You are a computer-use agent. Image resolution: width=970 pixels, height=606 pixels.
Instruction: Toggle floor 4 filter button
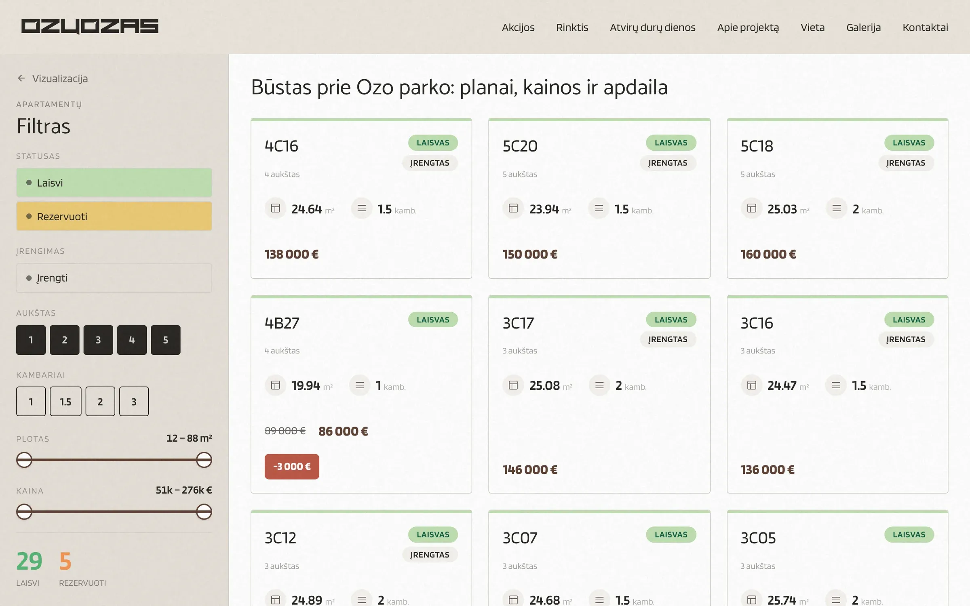132,340
